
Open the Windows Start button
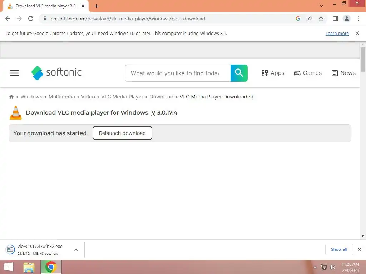tap(9, 267)
